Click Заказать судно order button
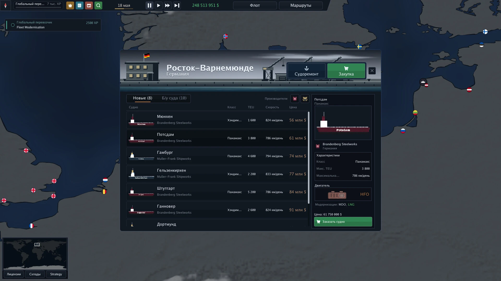Viewport: 501px width, 281px height. [343, 222]
